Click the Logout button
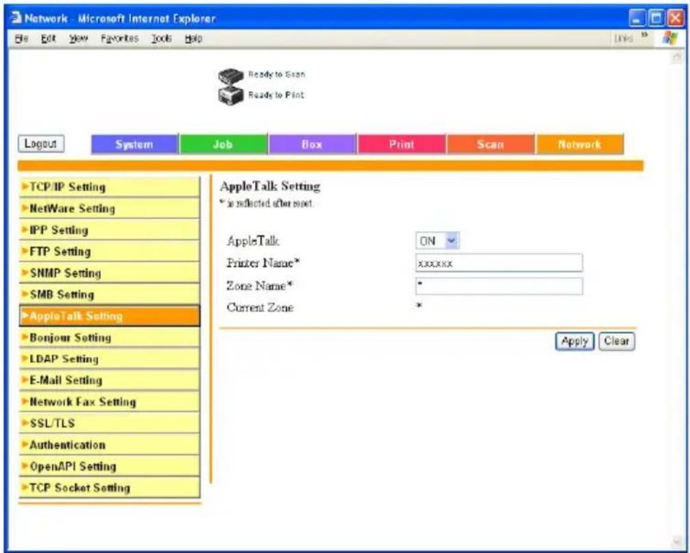 click(41, 143)
